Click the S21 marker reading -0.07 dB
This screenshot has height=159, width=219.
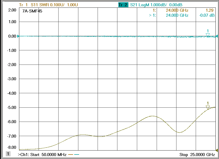tap(207, 15)
